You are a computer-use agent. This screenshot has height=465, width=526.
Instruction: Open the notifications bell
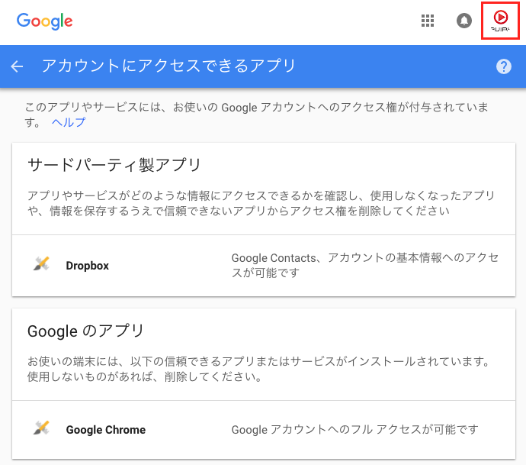pos(463,21)
